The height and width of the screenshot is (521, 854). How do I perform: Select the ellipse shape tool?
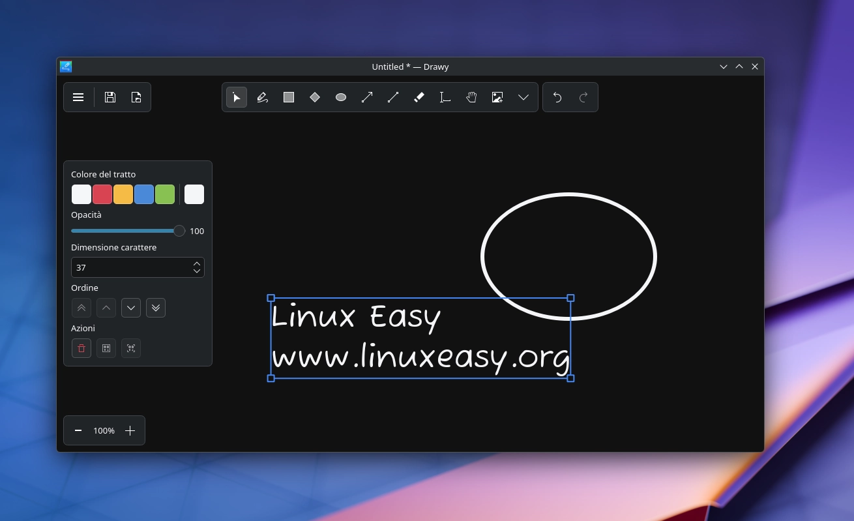[x=341, y=97]
